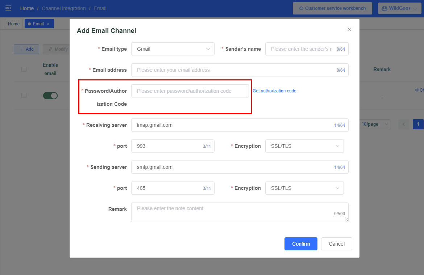
Task: Expand sending server Encryption dropdown
Action: tap(304, 188)
